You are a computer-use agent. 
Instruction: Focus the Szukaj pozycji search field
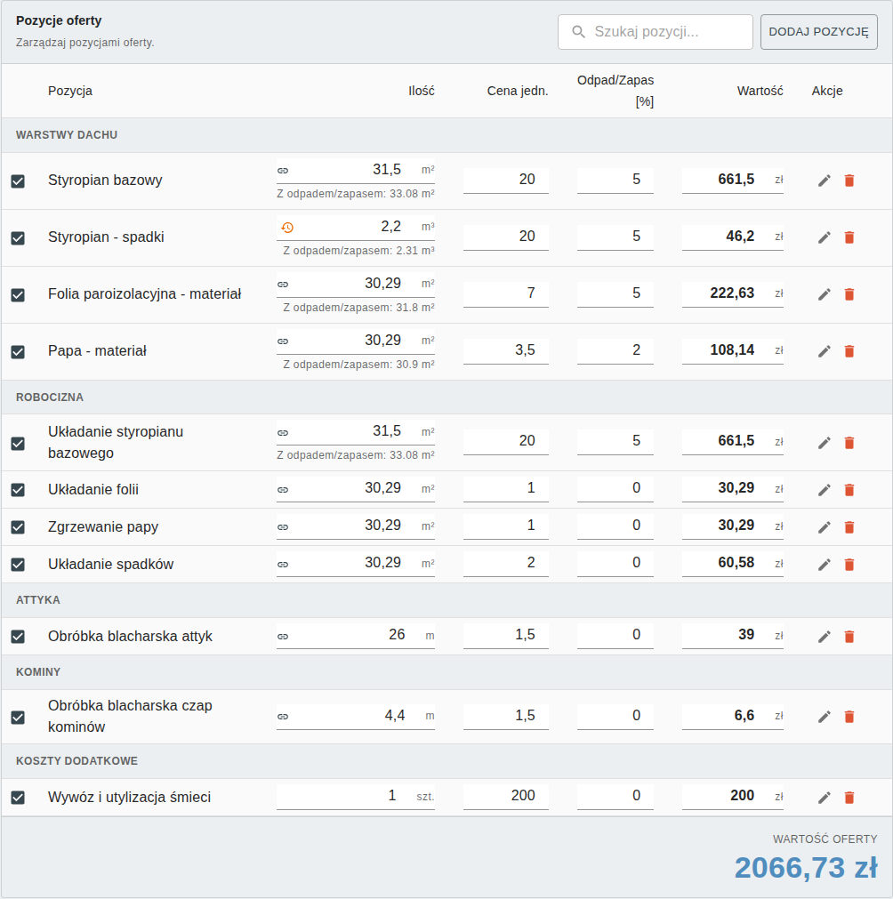coord(655,32)
